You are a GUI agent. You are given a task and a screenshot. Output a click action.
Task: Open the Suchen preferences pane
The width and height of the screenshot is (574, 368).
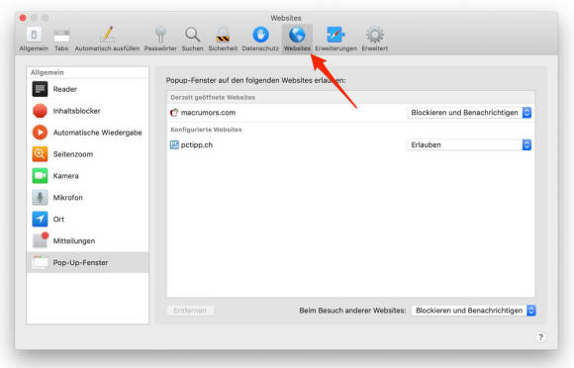192,39
